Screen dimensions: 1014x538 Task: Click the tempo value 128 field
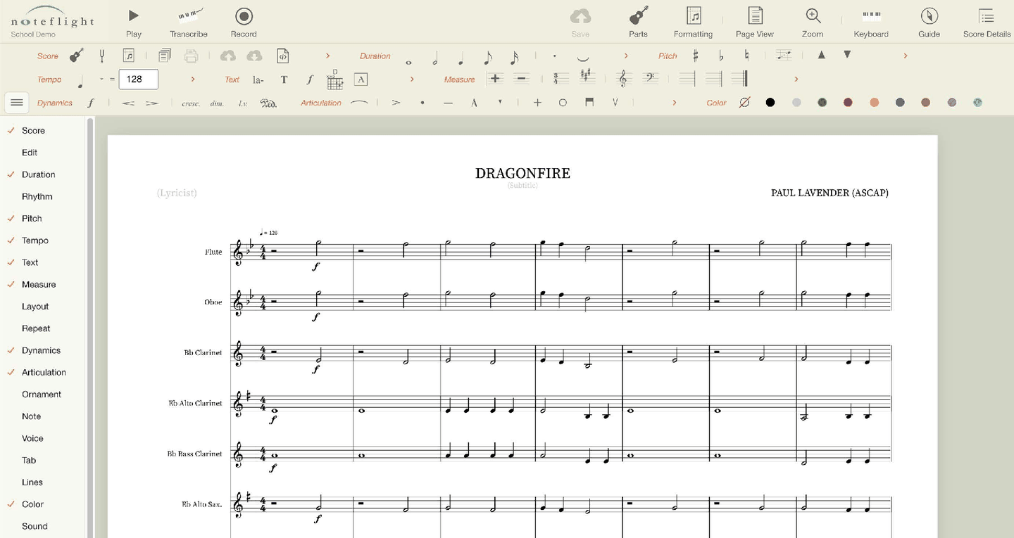click(138, 79)
